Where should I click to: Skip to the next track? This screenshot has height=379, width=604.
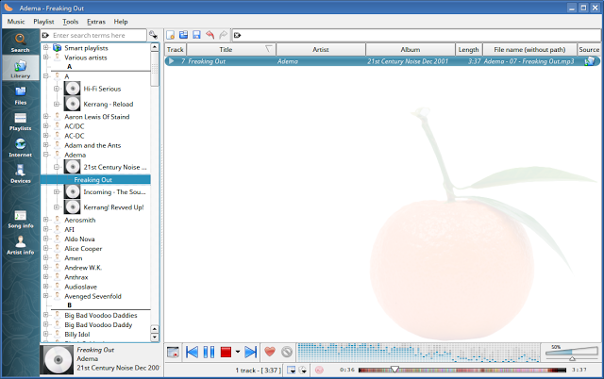point(250,352)
